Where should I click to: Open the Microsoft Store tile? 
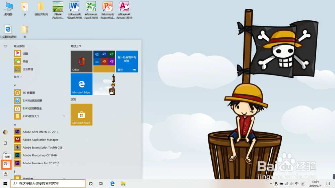point(82,115)
